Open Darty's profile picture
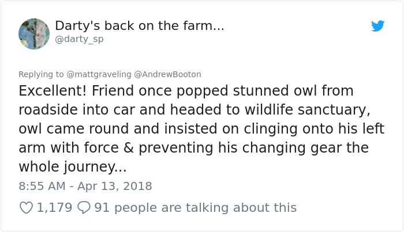This screenshot has height=232, width=404. click(34, 33)
